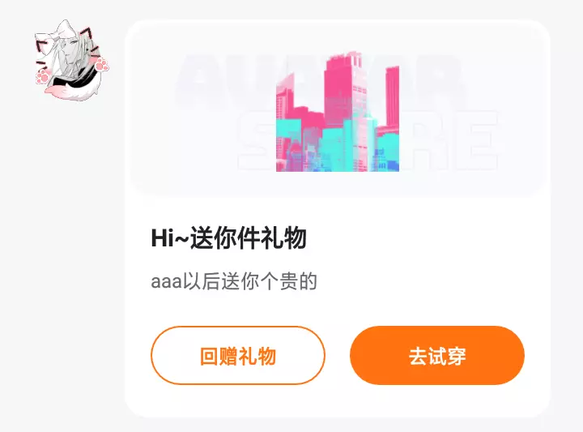Select the Hi~送你件礼物 title
Image resolution: width=583 pixels, height=432 pixels.
(x=228, y=237)
